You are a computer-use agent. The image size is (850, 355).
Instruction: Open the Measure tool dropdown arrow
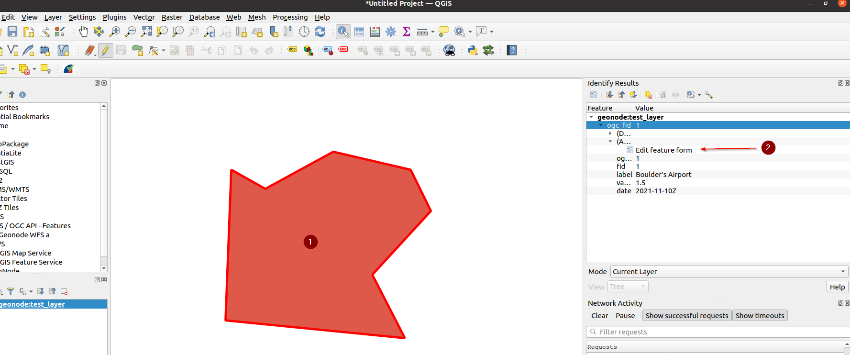coord(433,32)
